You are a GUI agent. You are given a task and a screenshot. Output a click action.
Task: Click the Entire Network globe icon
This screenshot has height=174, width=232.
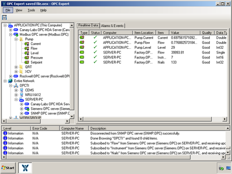(11, 81)
